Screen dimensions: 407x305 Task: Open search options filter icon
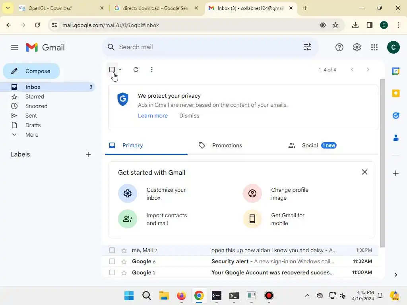(308, 47)
